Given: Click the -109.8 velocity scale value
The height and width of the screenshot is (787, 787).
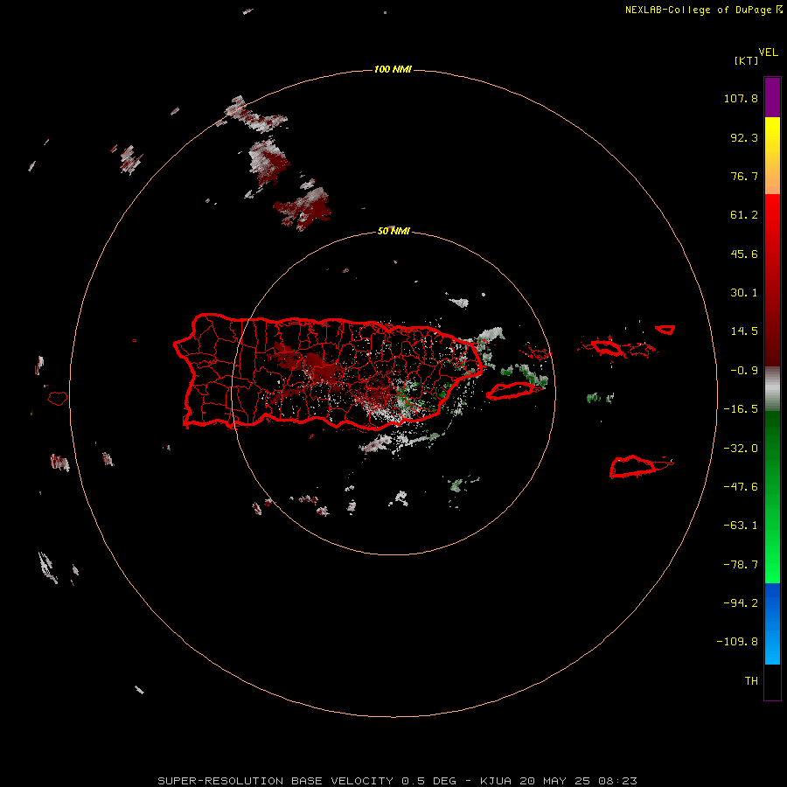Looking at the screenshot, I should click(737, 642).
